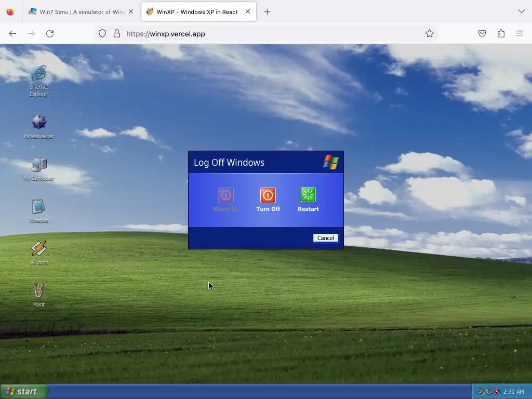Open the Firefox hamburger menu
532x399 pixels.
coord(520,33)
